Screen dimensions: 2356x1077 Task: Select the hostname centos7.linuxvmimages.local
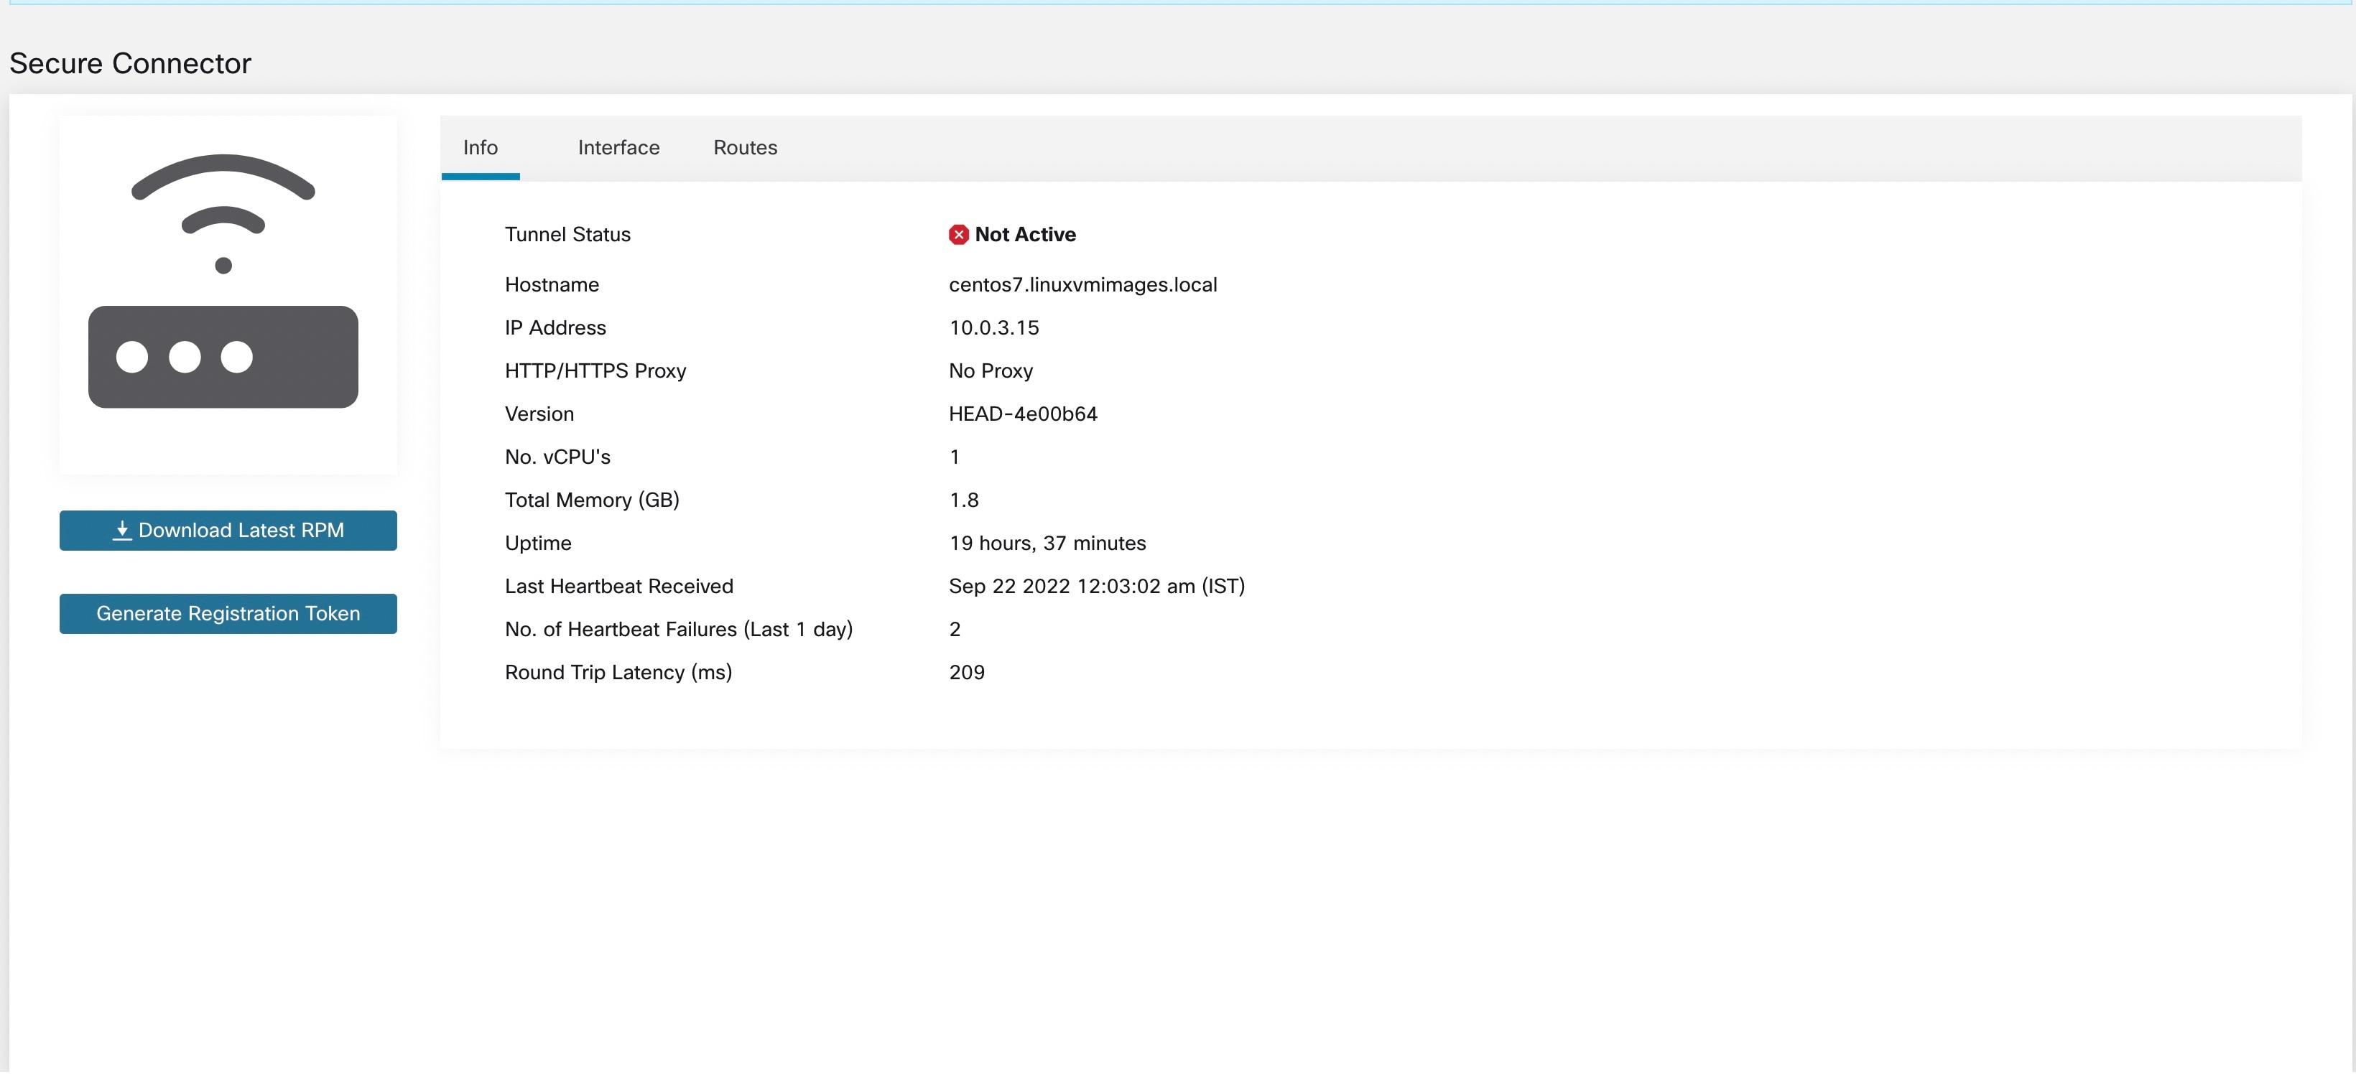(1083, 284)
